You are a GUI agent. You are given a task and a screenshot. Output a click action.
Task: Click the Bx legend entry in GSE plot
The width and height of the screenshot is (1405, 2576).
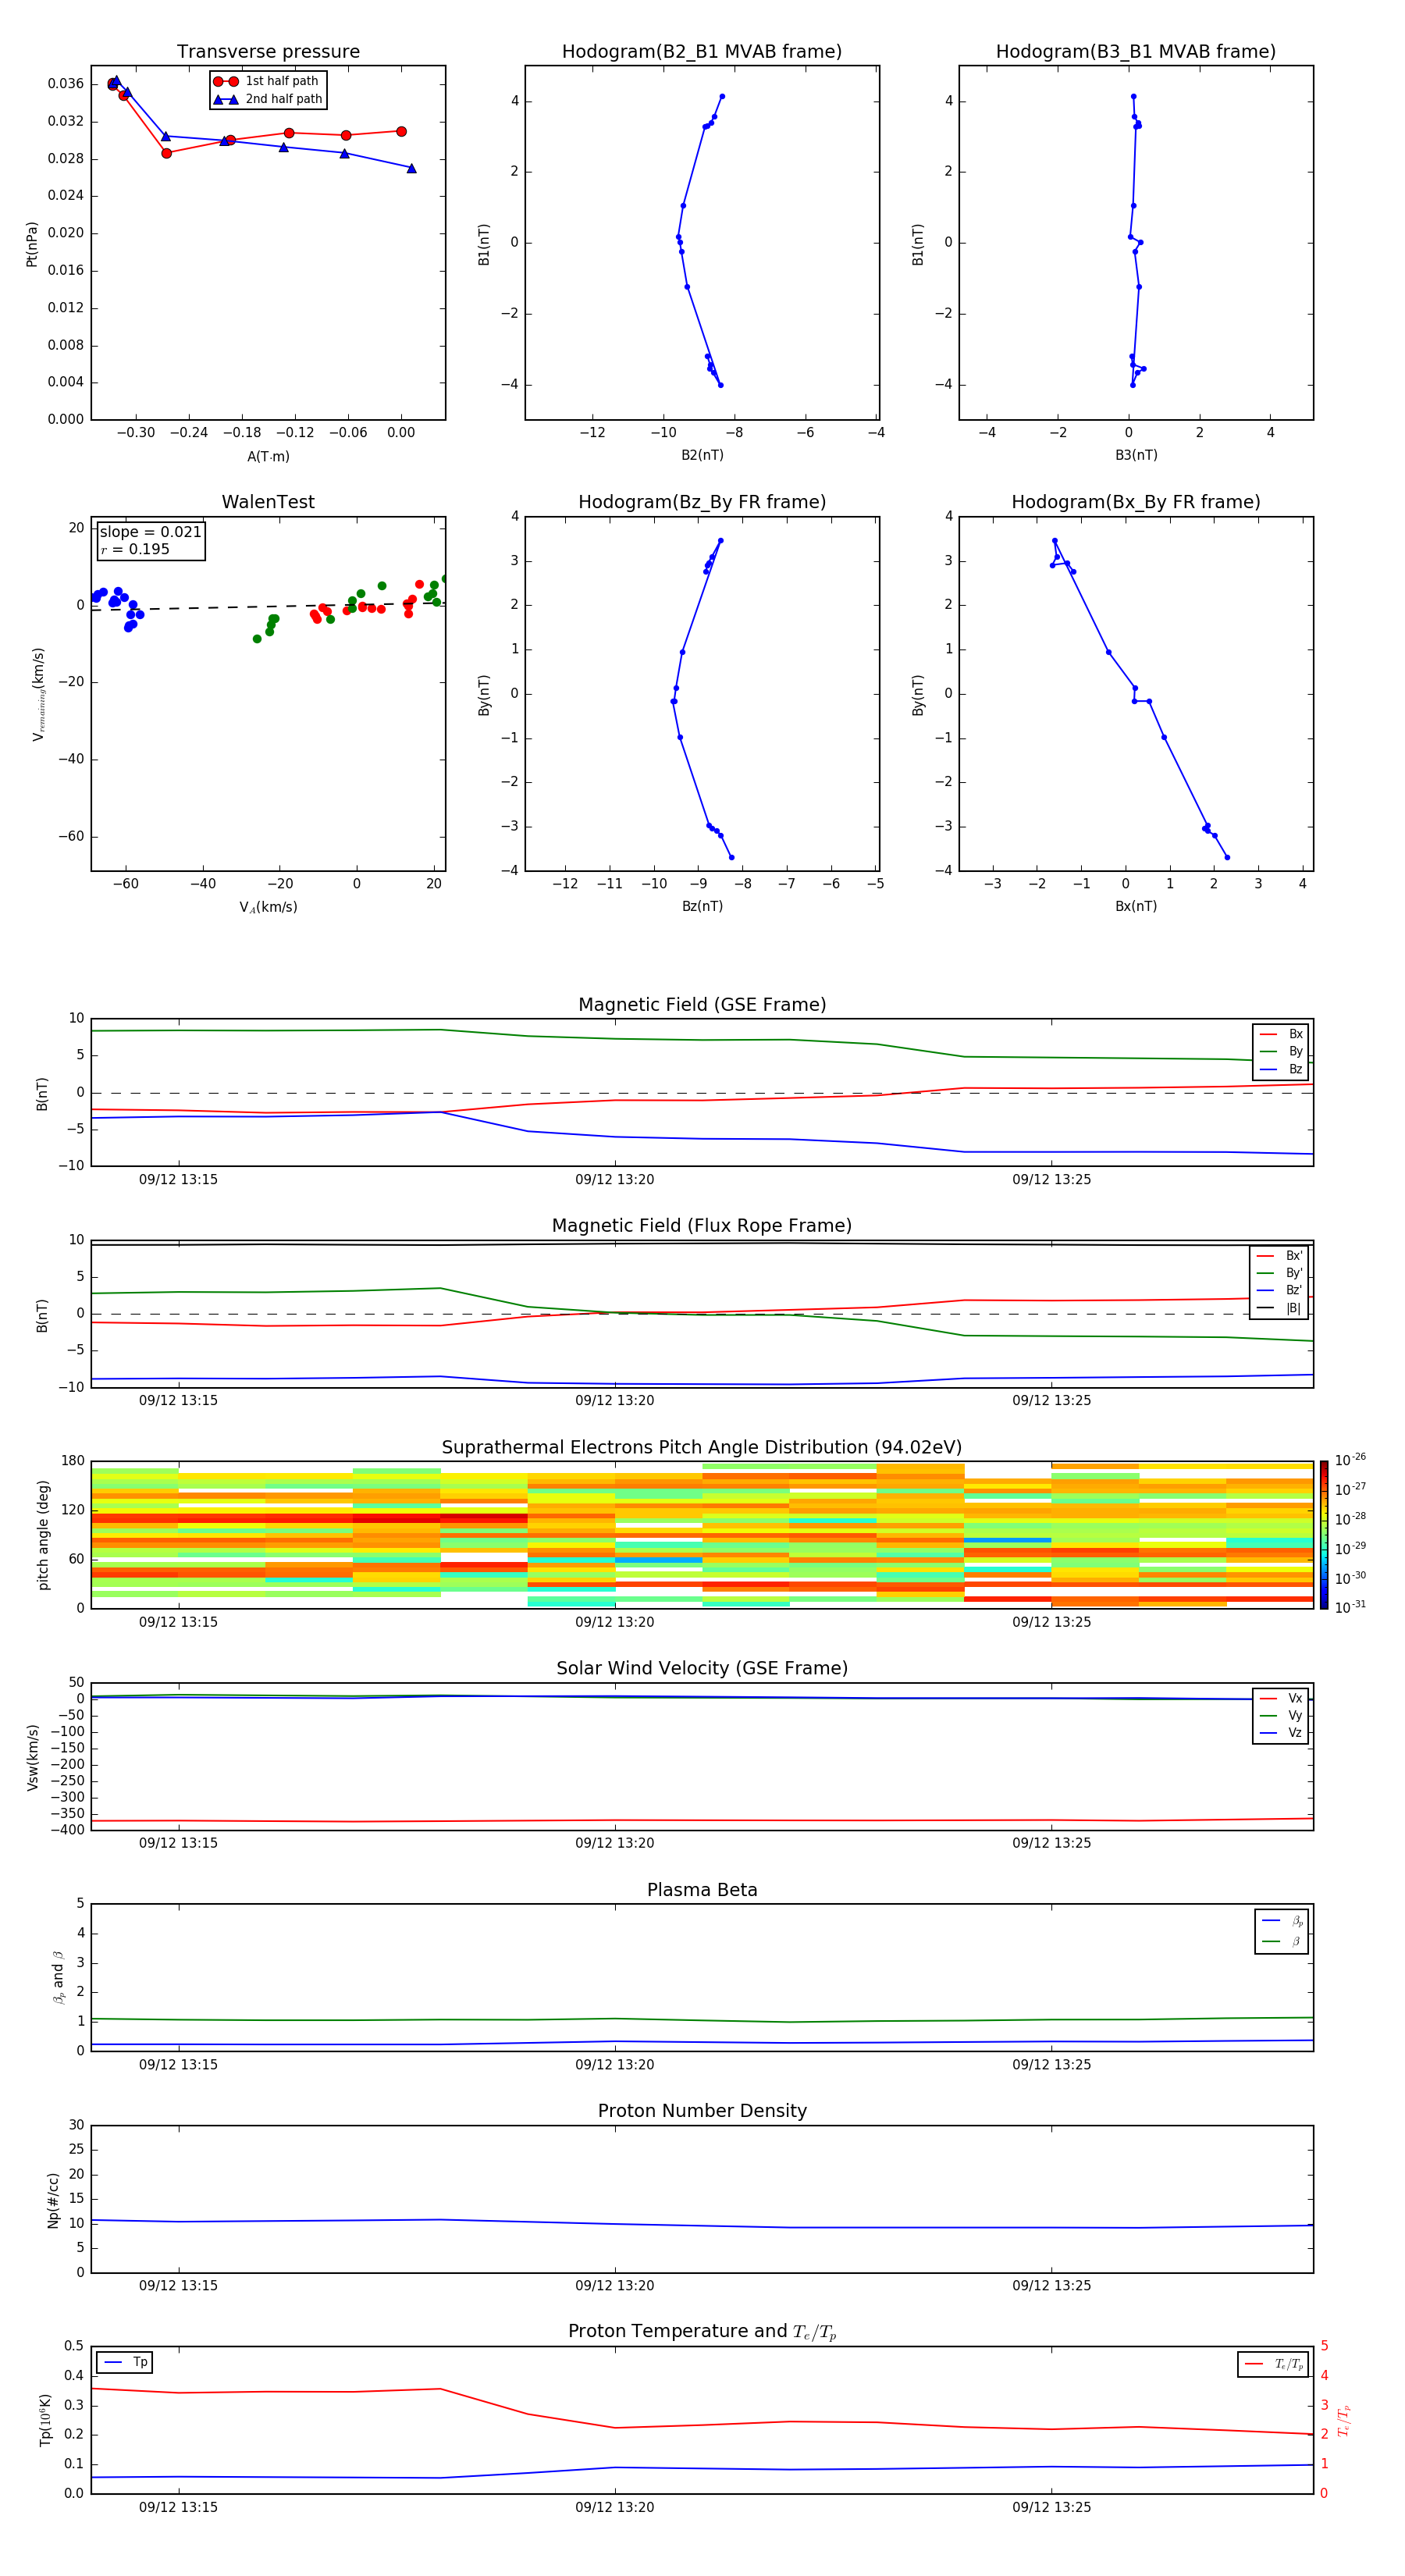coord(1281,1034)
